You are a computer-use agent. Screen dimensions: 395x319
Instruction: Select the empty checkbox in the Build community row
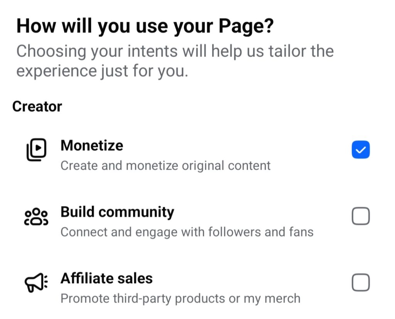point(361,216)
